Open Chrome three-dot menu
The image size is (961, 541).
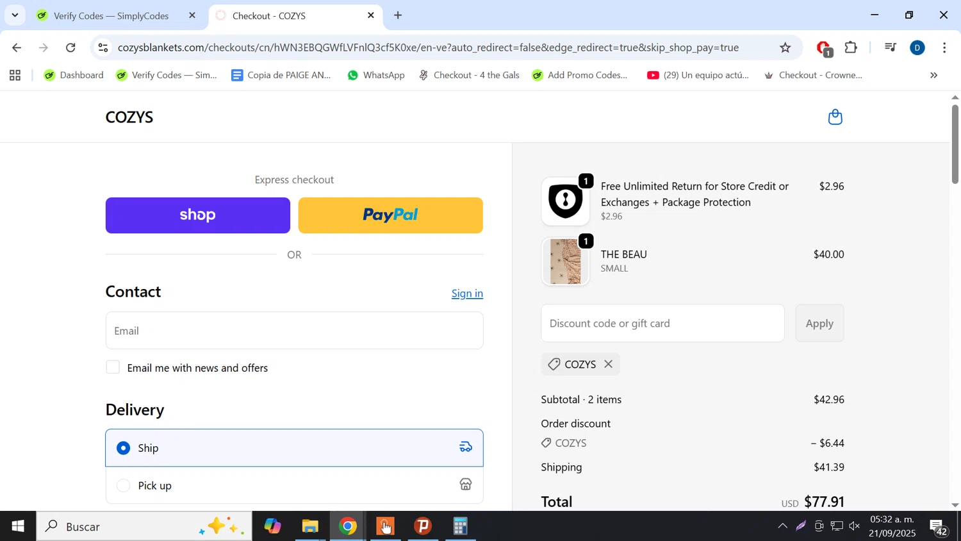coord(945,48)
